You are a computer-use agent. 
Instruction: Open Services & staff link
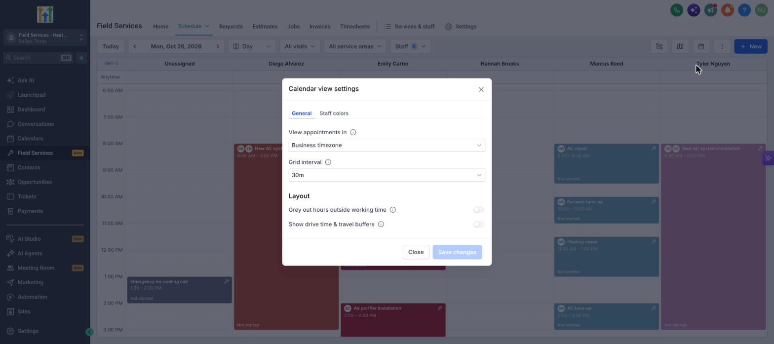(409, 27)
